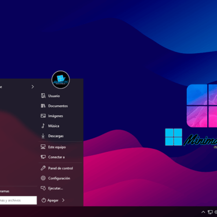
Task: Open Descargas in the start menu
Action: 56,136
